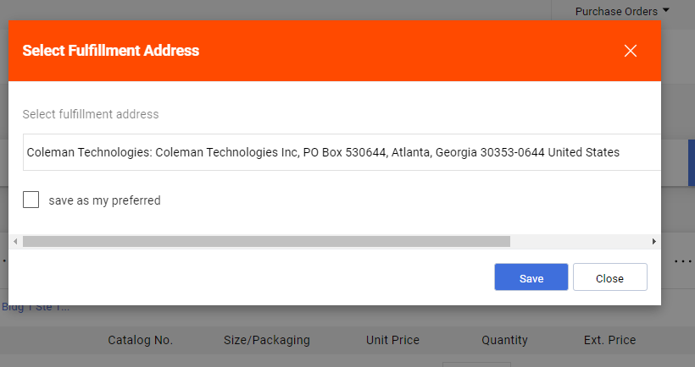The width and height of the screenshot is (695, 367).
Task: Click the Purchase Orders dropdown arrow
Action: (665, 10)
